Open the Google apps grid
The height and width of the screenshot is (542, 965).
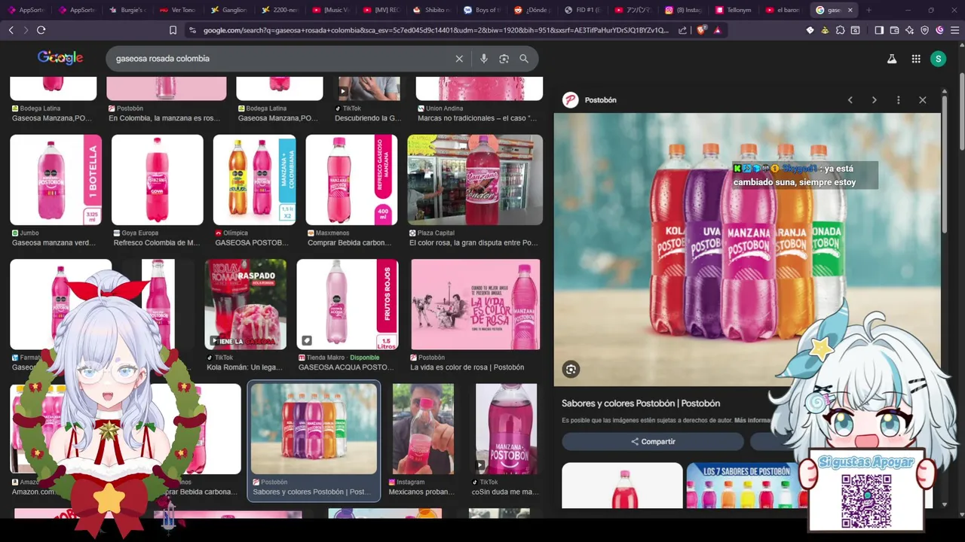[916, 59]
